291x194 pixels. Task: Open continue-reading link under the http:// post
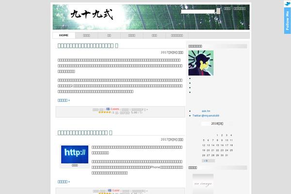64,182
